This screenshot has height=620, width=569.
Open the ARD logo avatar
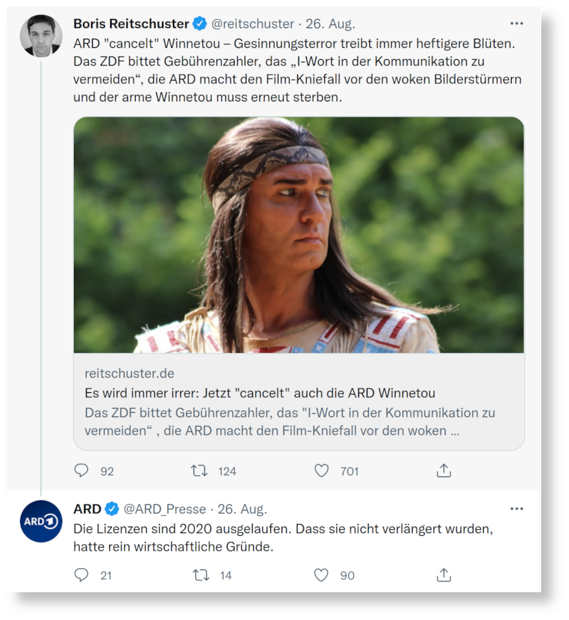tap(41, 521)
